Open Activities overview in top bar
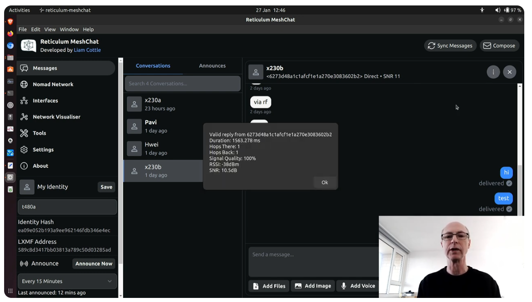The width and height of the screenshot is (532, 302). coord(20,10)
